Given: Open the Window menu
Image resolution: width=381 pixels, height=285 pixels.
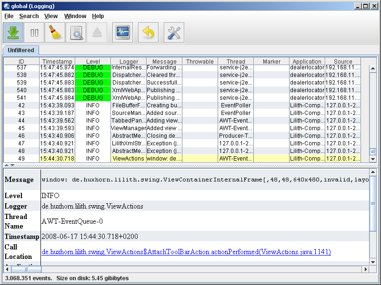Looking at the screenshot, I should click(75, 16).
